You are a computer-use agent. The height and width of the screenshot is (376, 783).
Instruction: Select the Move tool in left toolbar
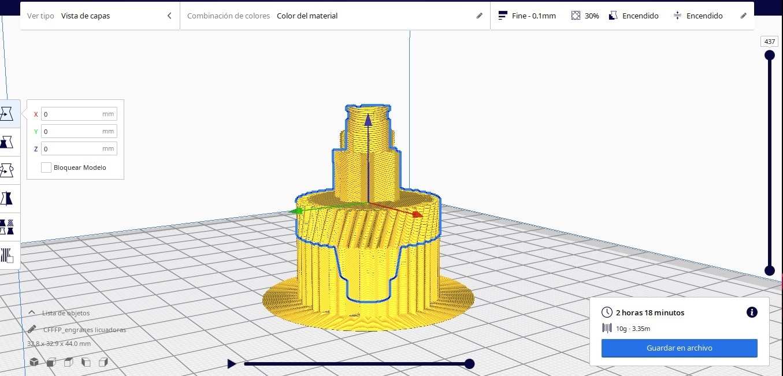(8, 114)
